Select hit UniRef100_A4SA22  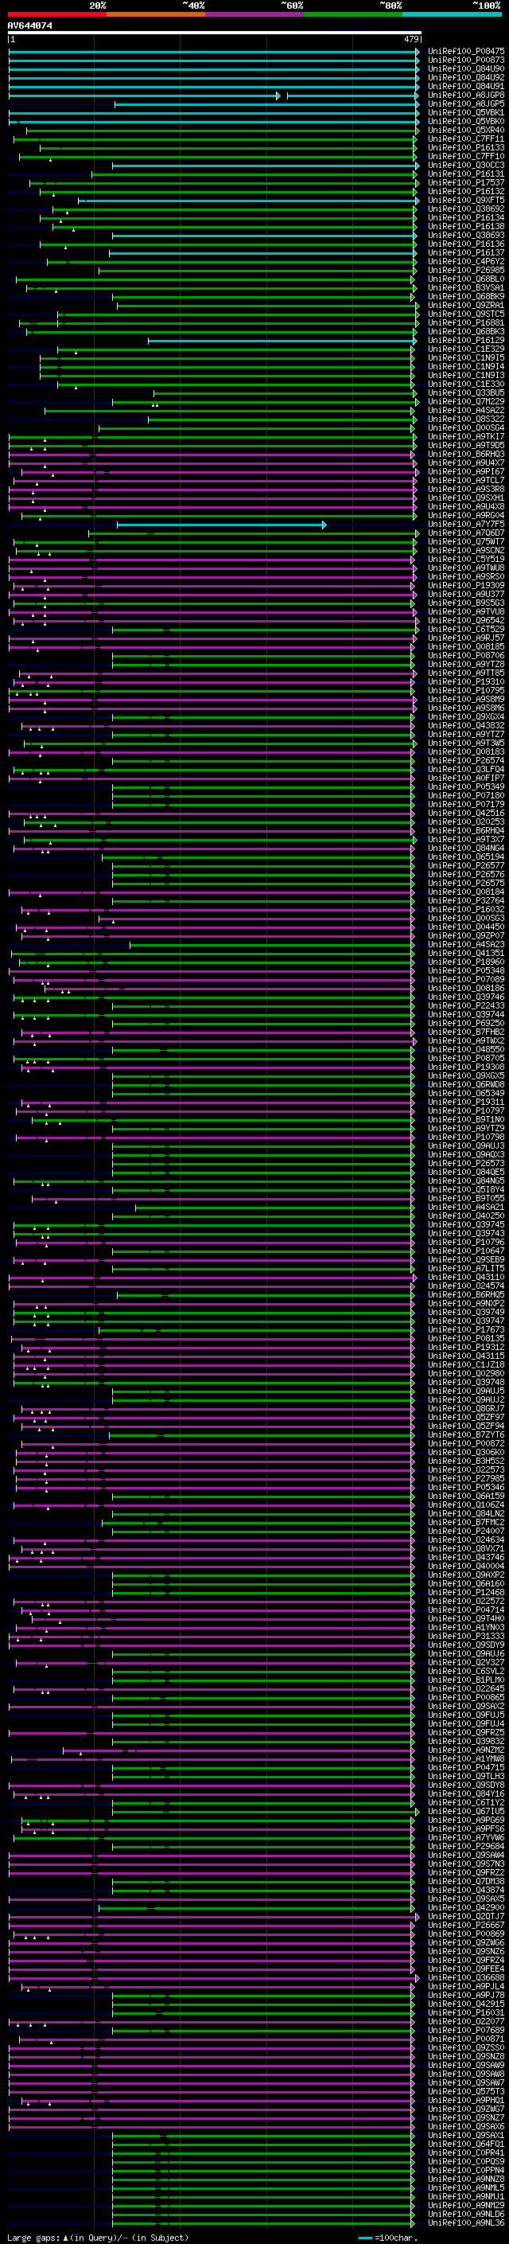click(x=465, y=410)
